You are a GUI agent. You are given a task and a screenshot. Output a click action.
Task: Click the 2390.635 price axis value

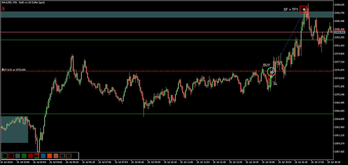[x=340, y=5]
